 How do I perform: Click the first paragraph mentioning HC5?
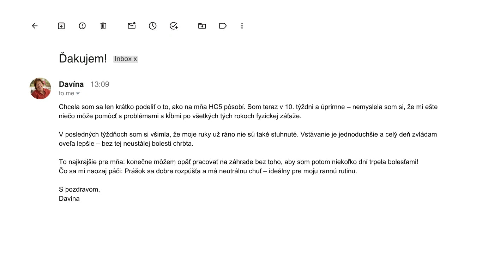click(x=248, y=111)
